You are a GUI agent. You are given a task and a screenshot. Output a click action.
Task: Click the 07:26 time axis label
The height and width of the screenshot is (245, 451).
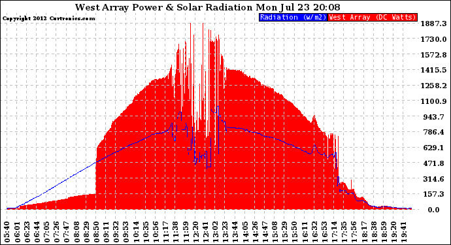click(57, 231)
